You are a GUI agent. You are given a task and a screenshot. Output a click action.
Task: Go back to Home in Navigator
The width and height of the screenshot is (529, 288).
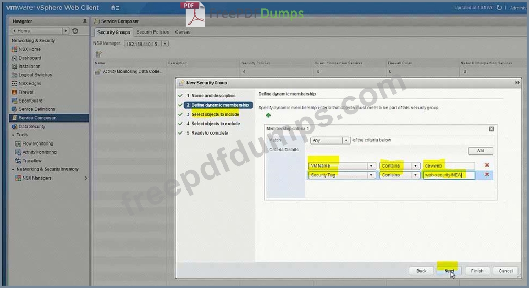tap(38, 31)
